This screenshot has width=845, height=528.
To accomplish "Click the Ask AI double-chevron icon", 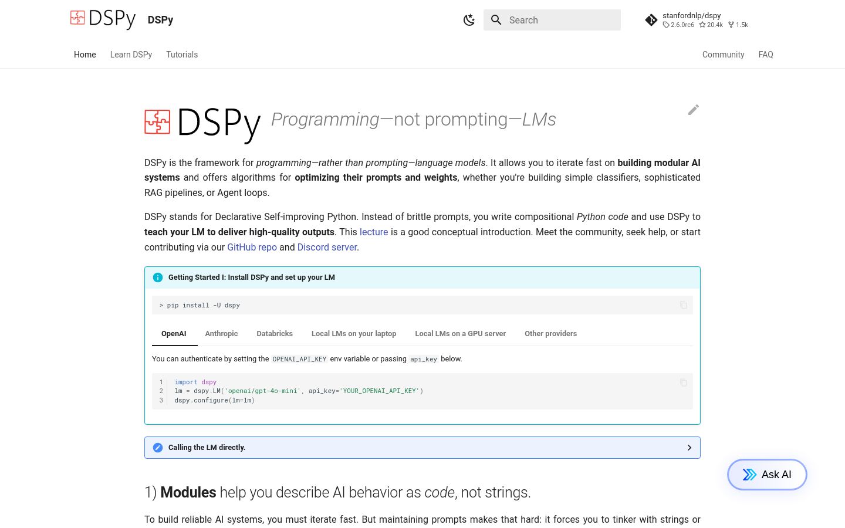I will pos(749,475).
